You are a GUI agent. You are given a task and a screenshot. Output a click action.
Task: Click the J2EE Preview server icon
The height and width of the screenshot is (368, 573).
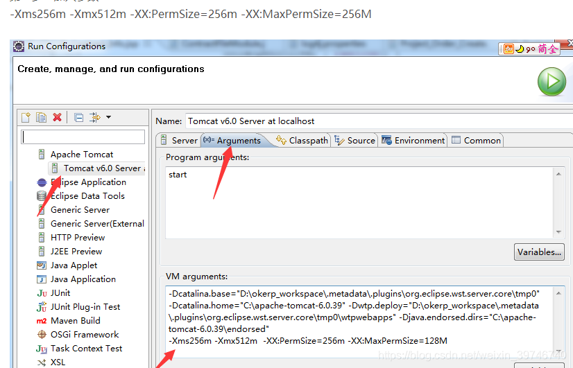point(42,252)
